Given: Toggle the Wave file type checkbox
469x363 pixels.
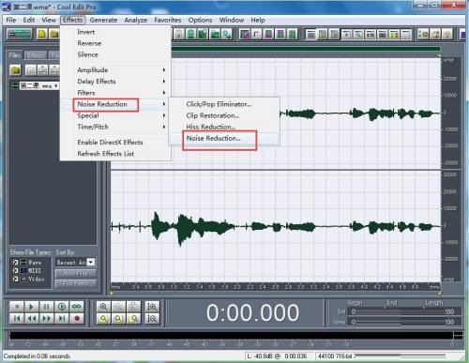Looking at the screenshot, I should 15,263.
